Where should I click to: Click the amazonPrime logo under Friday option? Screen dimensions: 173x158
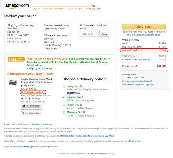[x=74, y=93]
